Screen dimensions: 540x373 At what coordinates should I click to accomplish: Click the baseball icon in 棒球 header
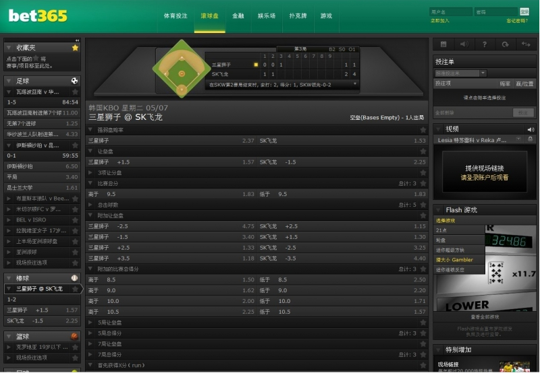pyautogui.click(x=74, y=278)
